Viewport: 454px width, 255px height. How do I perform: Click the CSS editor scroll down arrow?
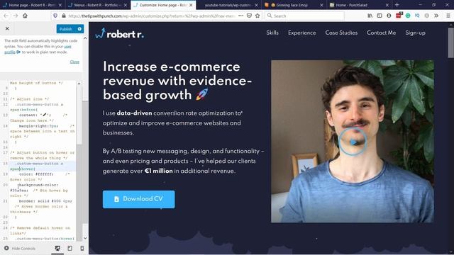pos(85,238)
